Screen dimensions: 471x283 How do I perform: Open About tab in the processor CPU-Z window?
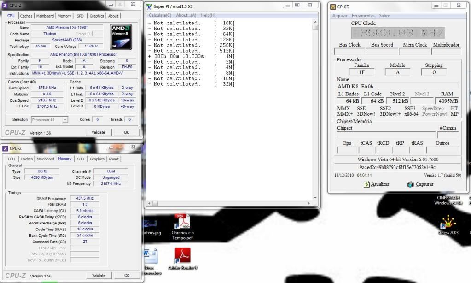pos(113,16)
